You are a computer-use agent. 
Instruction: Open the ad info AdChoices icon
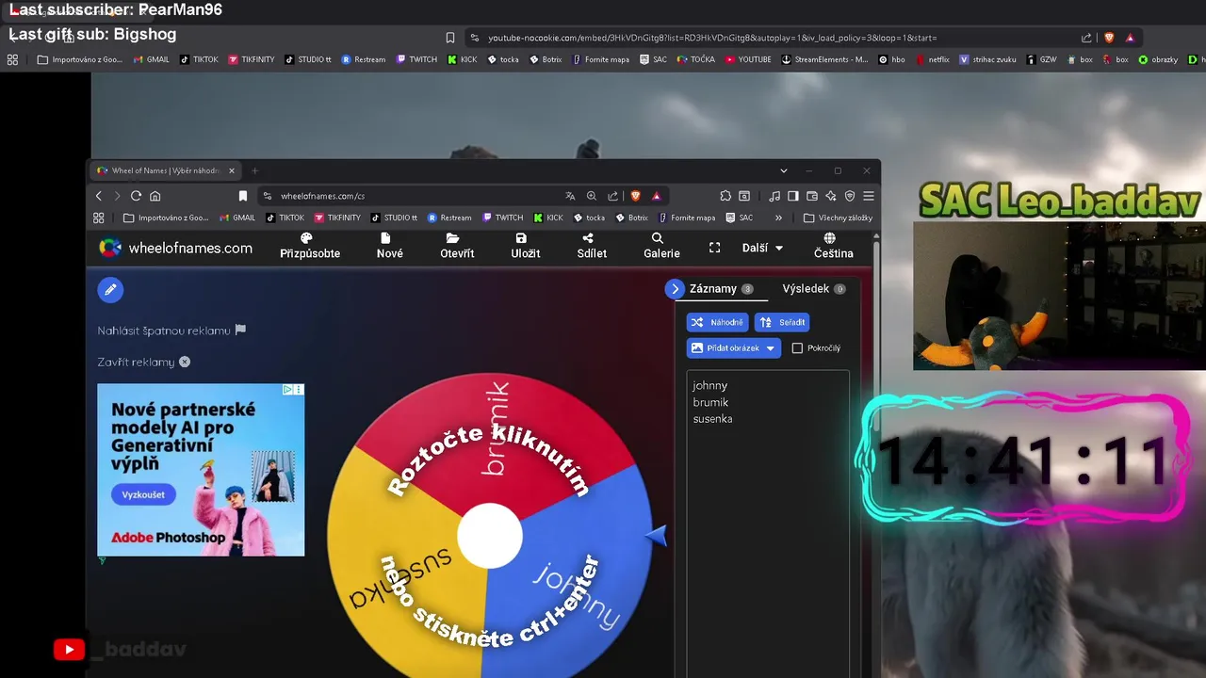tap(289, 389)
